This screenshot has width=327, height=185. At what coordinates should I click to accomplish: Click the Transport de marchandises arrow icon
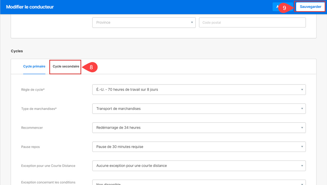pyautogui.click(x=302, y=109)
